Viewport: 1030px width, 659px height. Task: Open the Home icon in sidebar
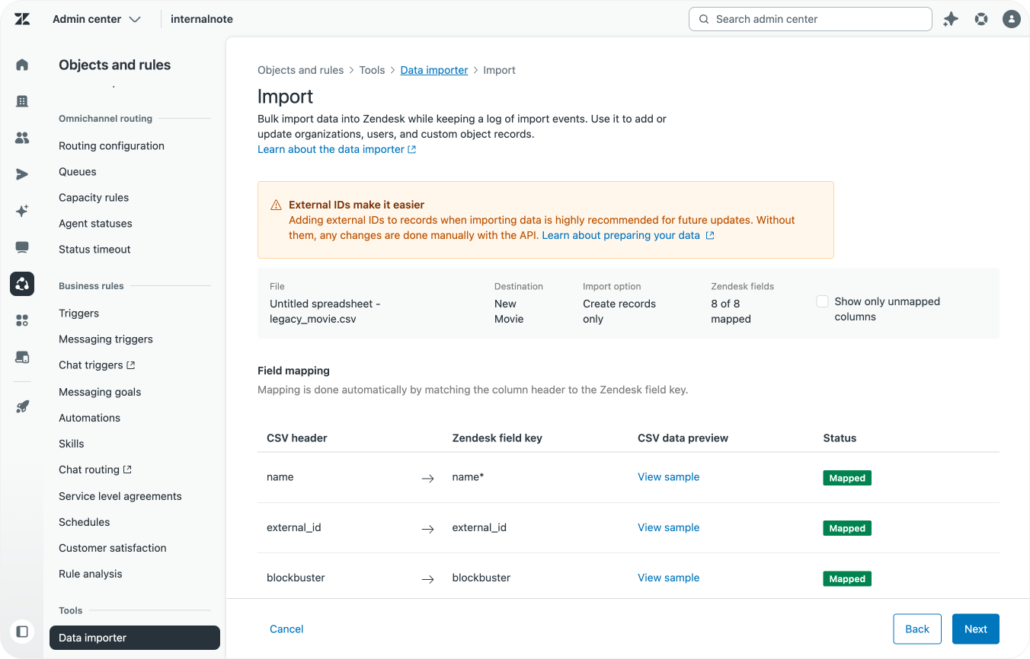tap(22, 65)
